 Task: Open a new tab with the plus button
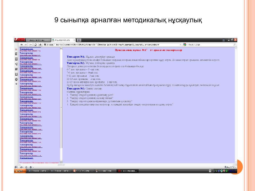[x=79, y=40]
